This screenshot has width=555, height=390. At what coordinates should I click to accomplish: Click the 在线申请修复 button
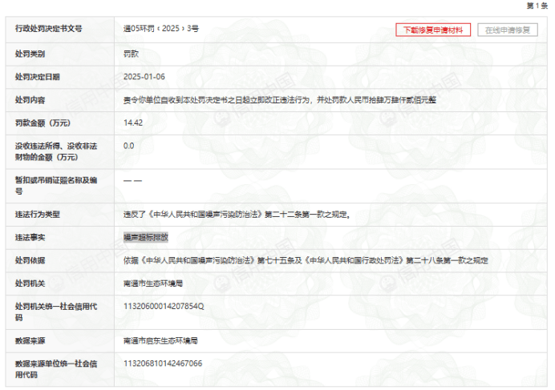click(507, 30)
